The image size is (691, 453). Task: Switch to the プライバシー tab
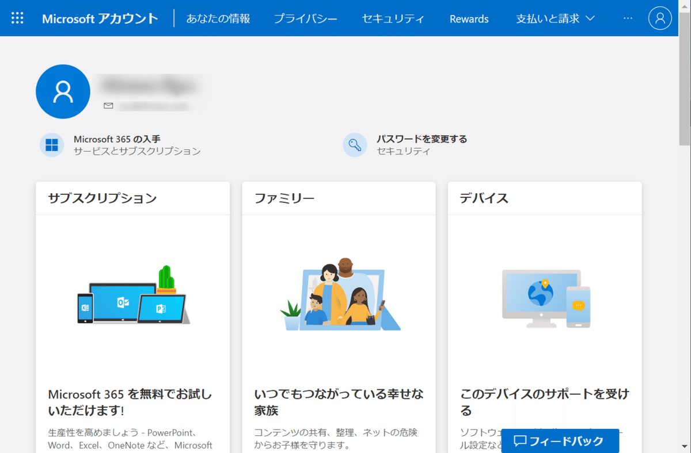pos(306,18)
